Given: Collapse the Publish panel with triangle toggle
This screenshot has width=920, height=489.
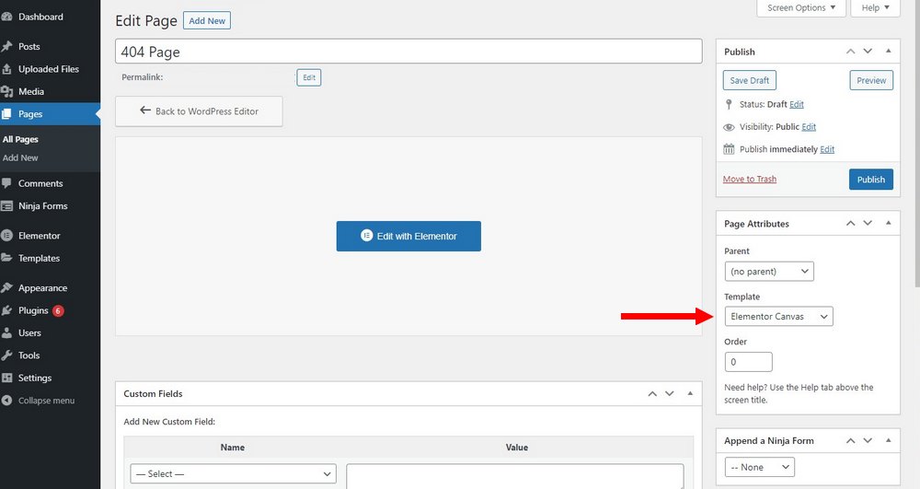Looking at the screenshot, I should pos(888,52).
